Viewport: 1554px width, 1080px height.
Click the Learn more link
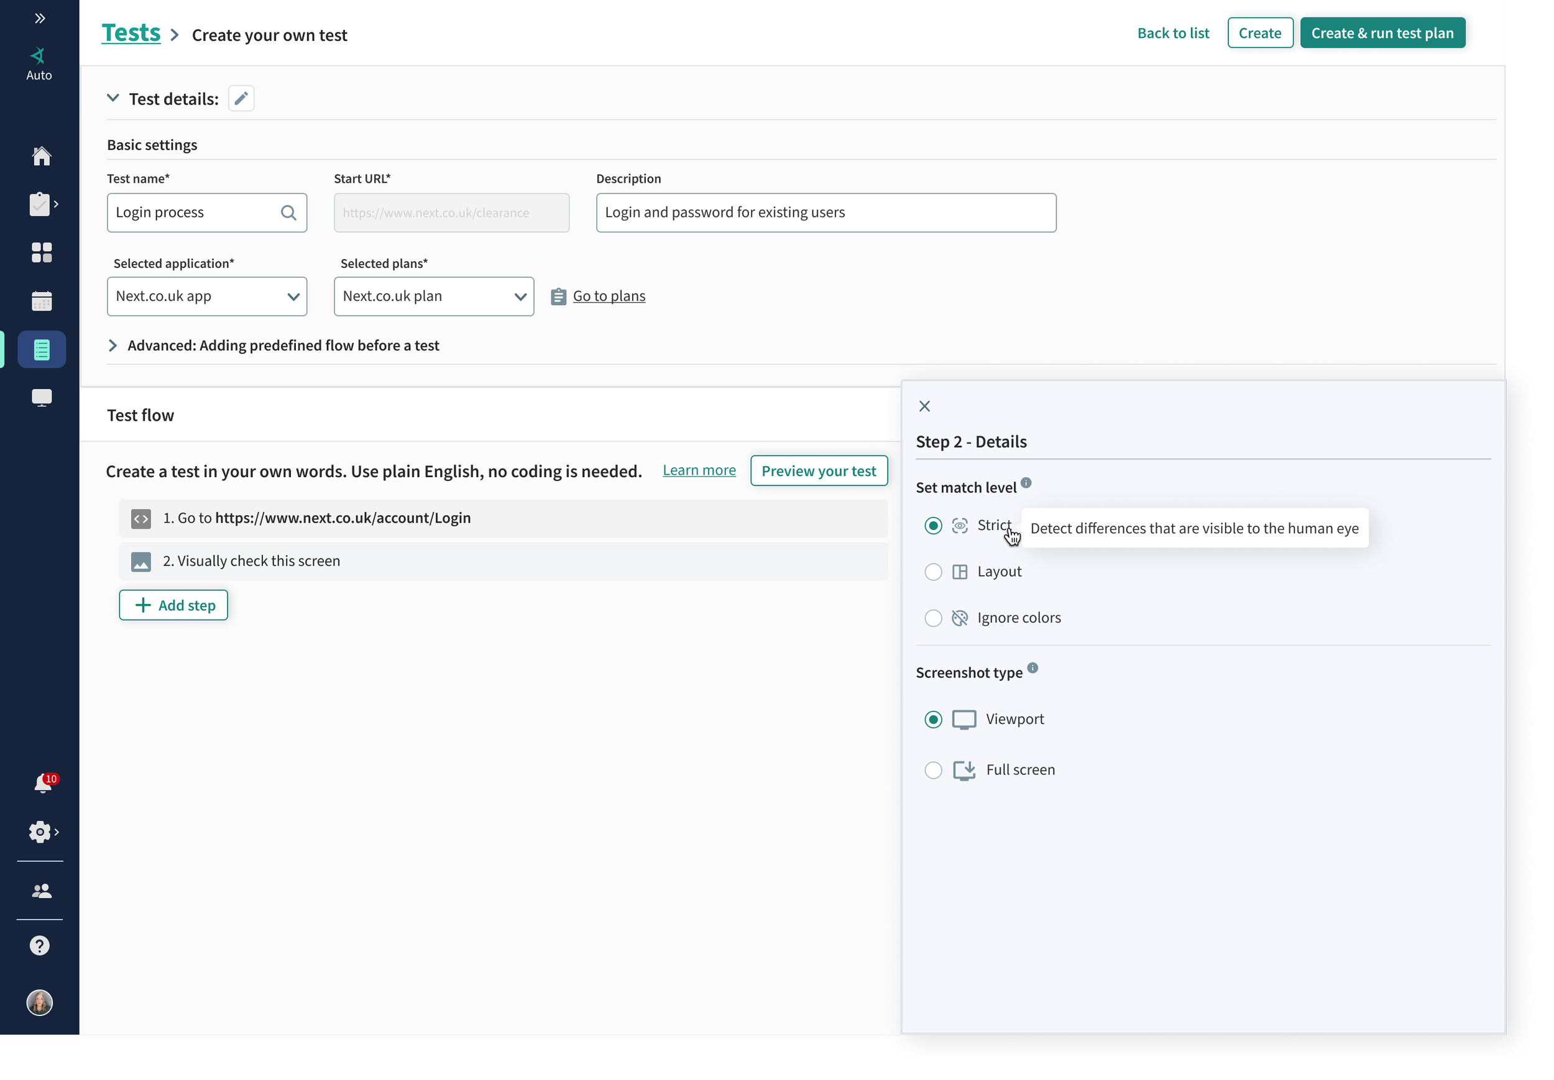(699, 470)
